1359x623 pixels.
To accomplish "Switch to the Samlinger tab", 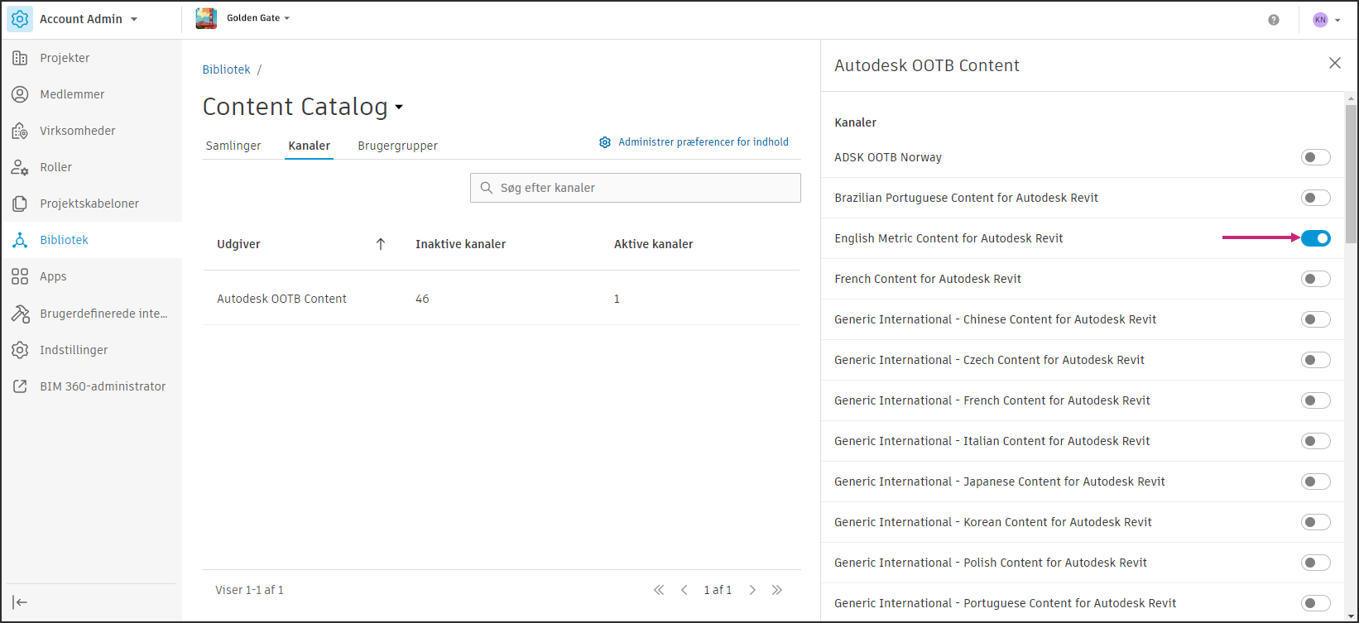I will pyautogui.click(x=233, y=146).
